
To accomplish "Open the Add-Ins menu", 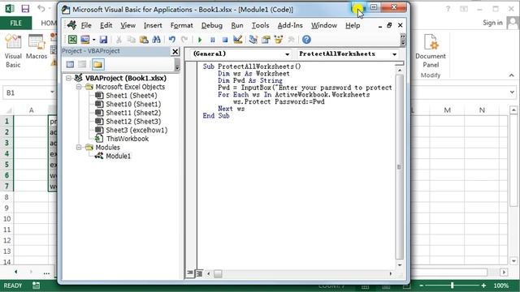I will point(290,25).
